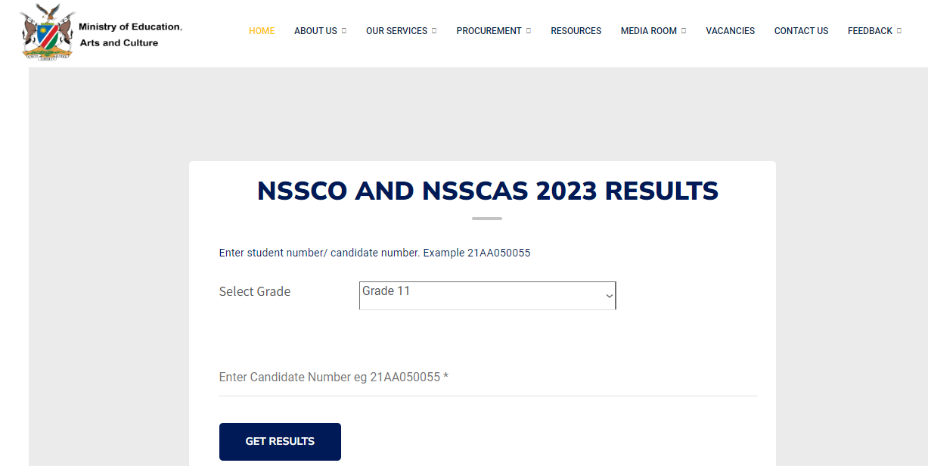Open the VACANCIES page
Screen dimensions: 928x466
(x=730, y=31)
